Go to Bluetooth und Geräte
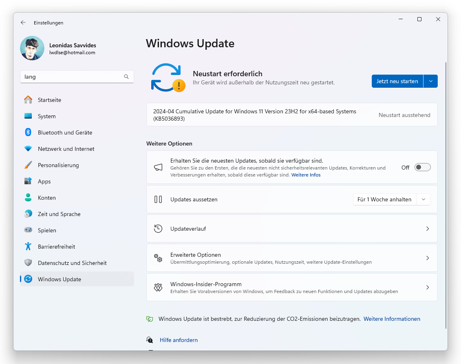 click(77, 132)
